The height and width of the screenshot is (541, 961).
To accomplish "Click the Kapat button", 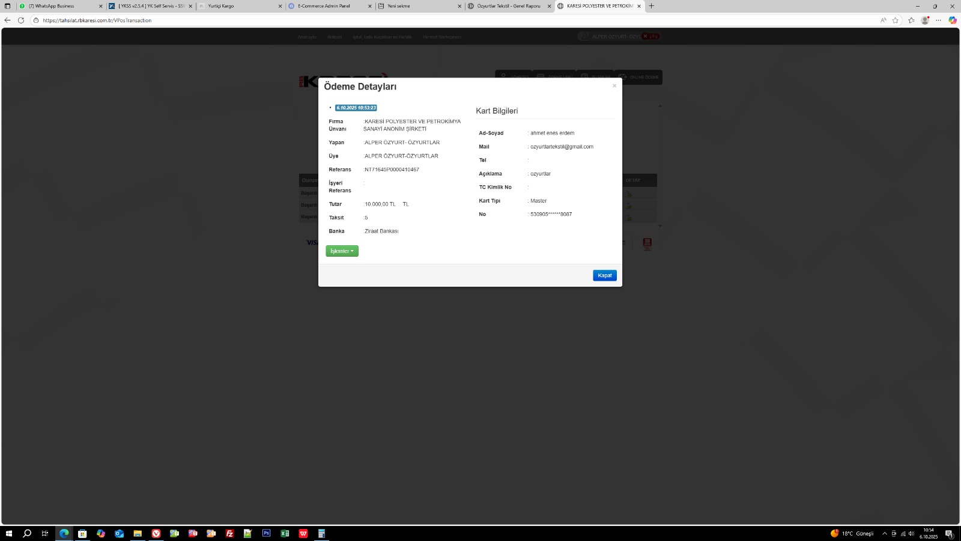I will click(604, 275).
